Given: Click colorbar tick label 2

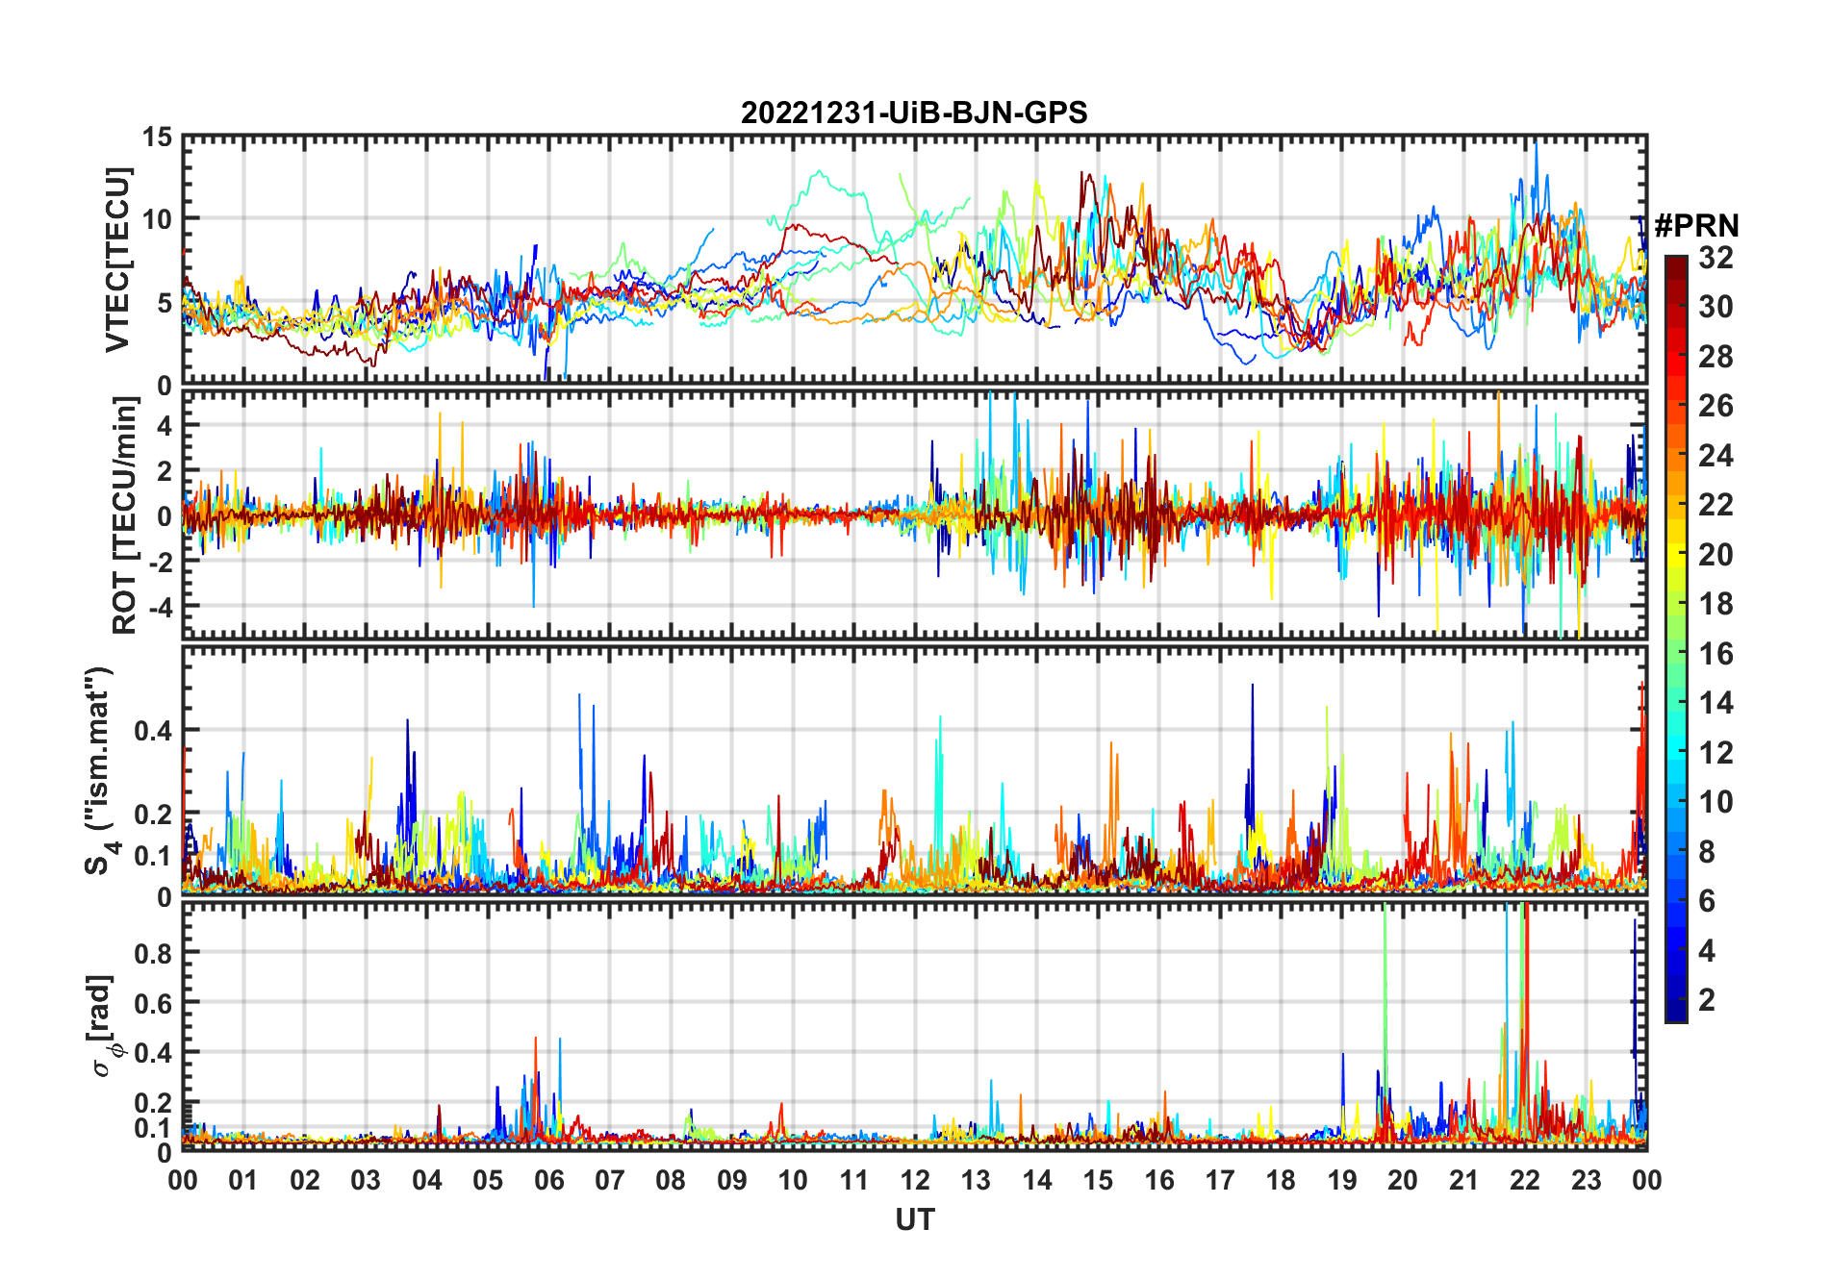Looking at the screenshot, I should point(1707,1000).
